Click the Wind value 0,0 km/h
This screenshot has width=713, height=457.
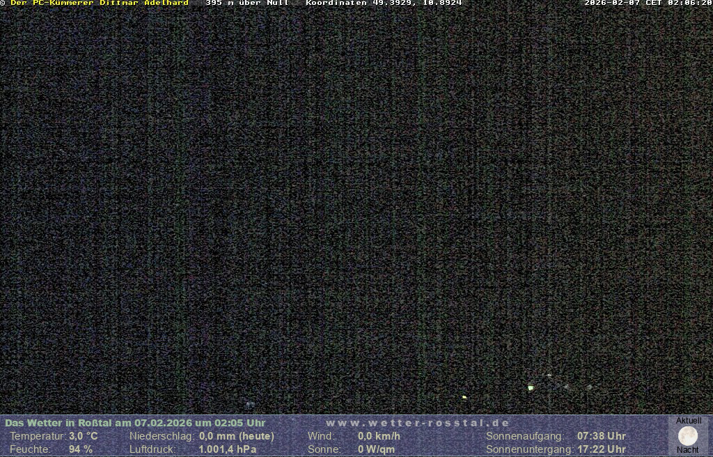(x=379, y=436)
